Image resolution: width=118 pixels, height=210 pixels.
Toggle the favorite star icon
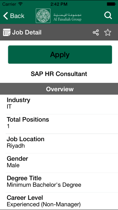pyautogui.click(x=107, y=32)
